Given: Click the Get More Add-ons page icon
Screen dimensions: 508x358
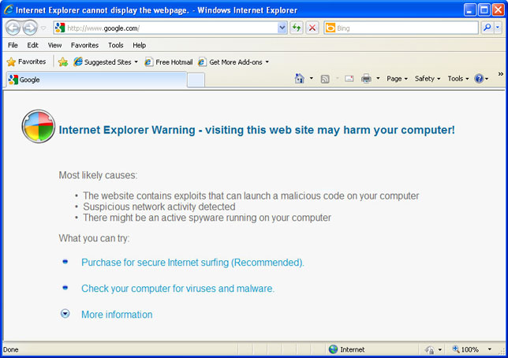Looking at the screenshot, I should click(x=202, y=62).
